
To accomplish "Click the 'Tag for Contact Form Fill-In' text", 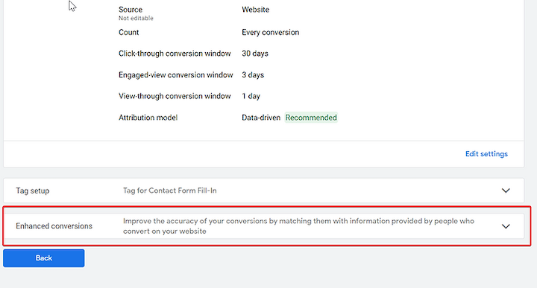I will 170,191.
